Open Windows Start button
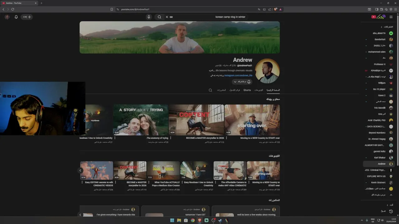Screen dimensions: 399x224 [172, 220]
